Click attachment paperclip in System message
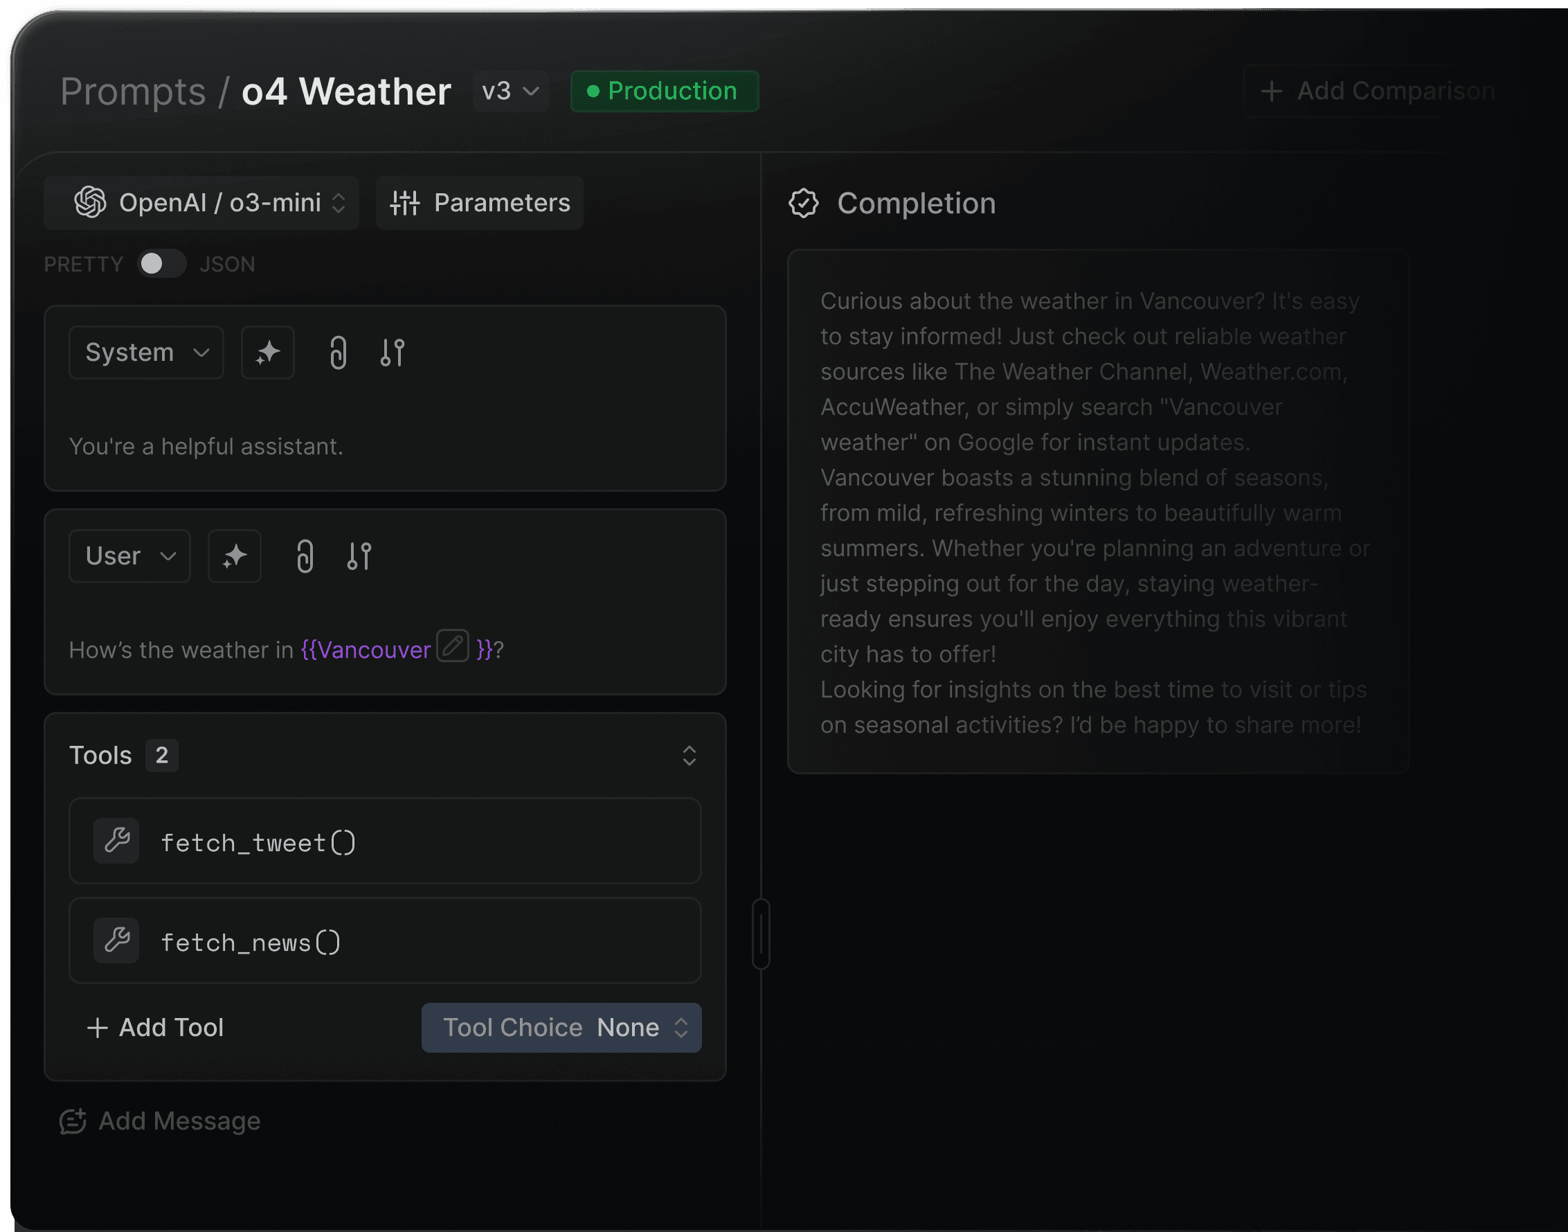The image size is (1568, 1232). (x=338, y=352)
